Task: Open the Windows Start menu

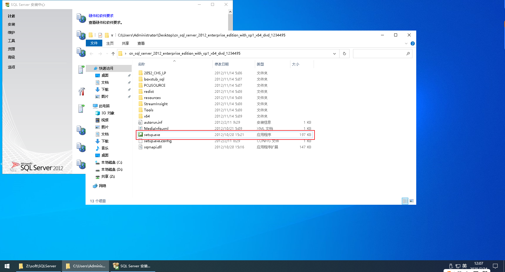Action: [7, 266]
